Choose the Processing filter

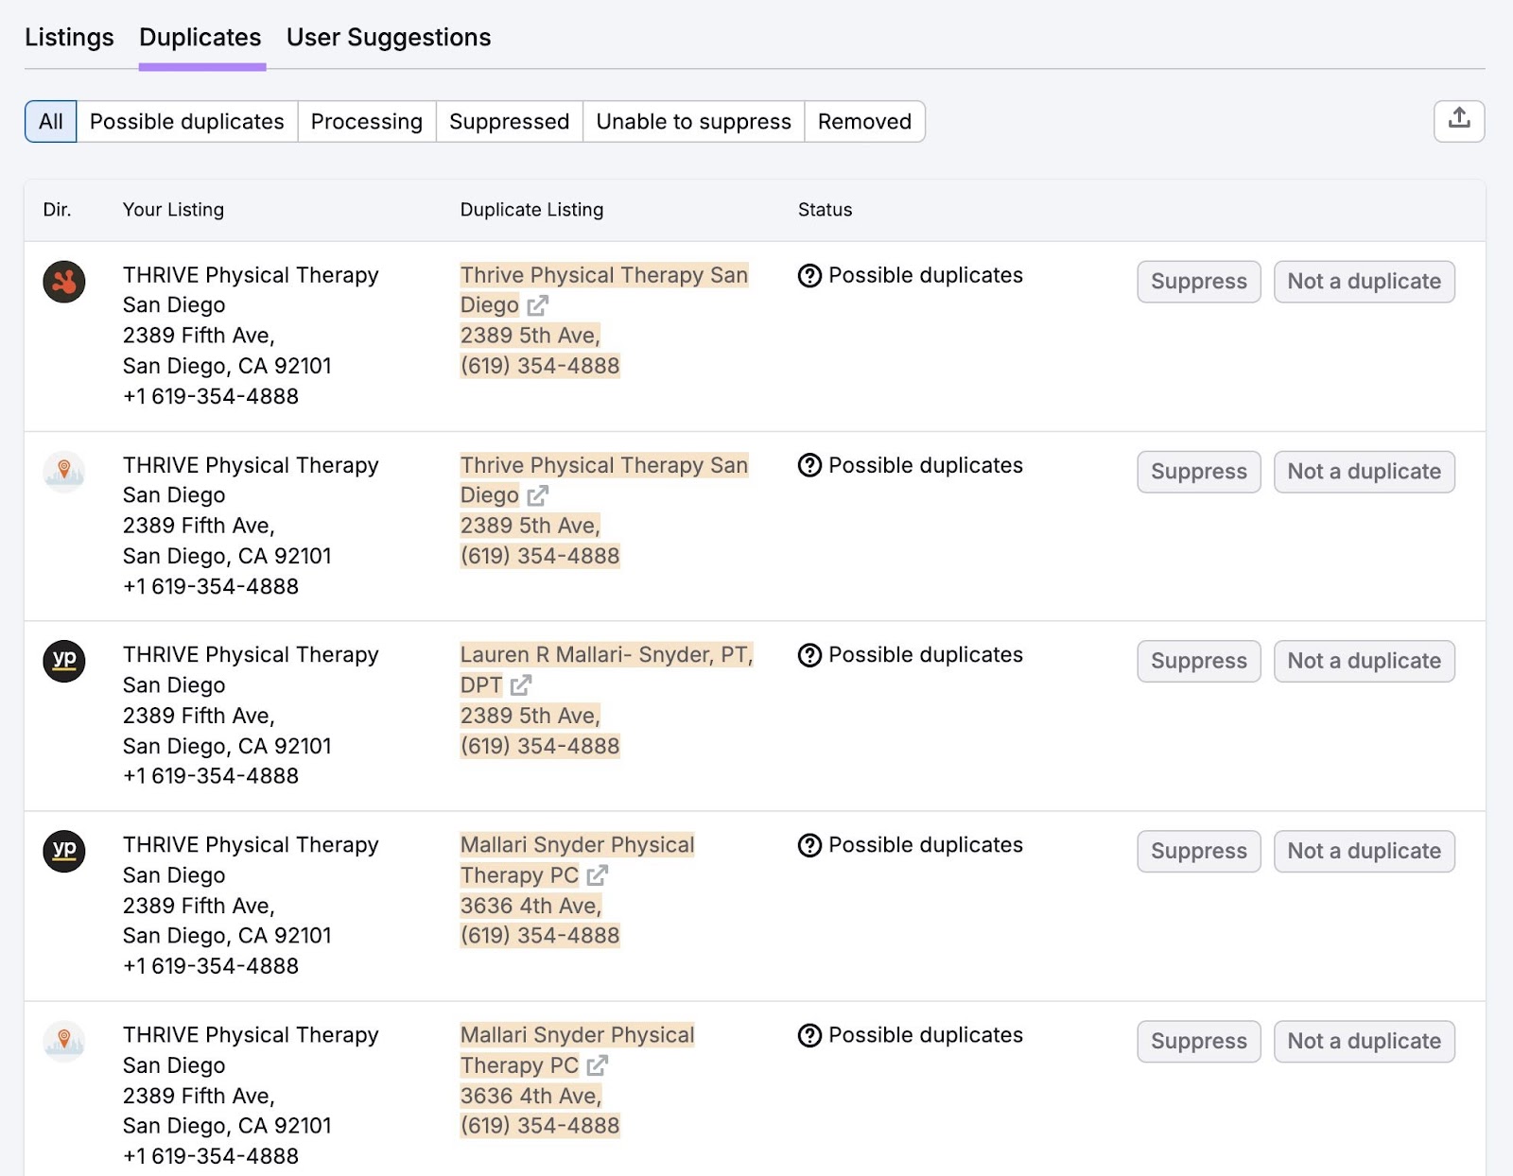[x=366, y=121]
